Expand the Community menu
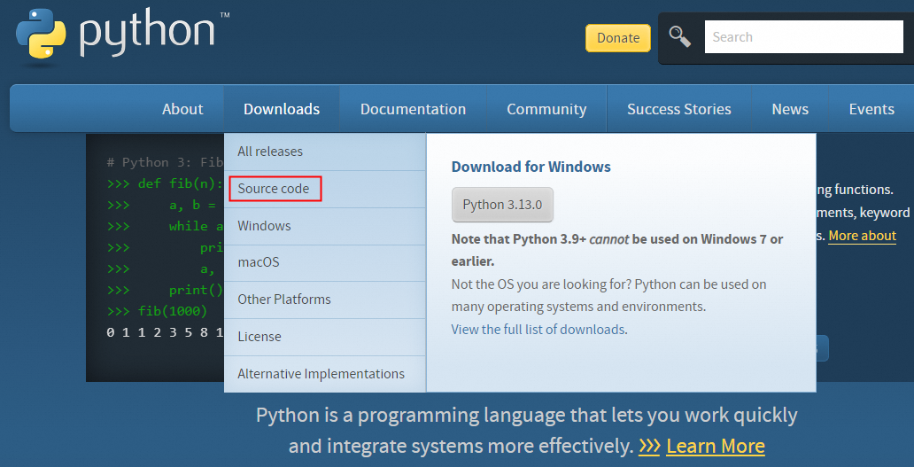The height and width of the screenshot is (467, 914). (546, 109)
